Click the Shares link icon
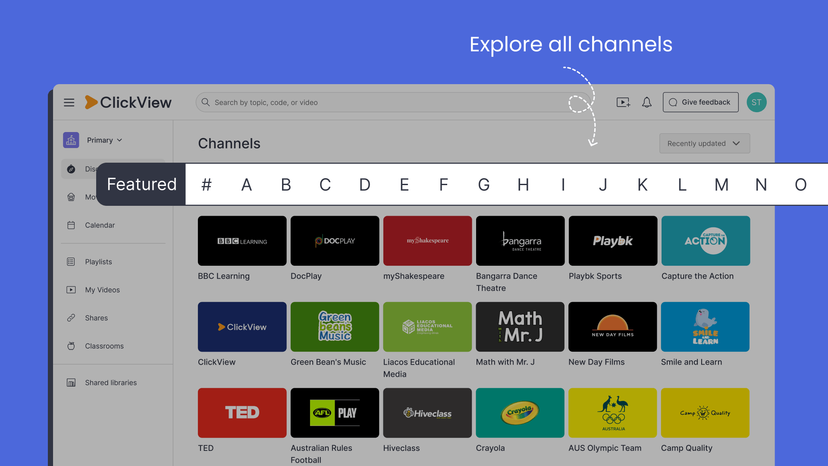The height and width of the screenshot is (466, 828). pyautogui.click(x=71, y=318)
